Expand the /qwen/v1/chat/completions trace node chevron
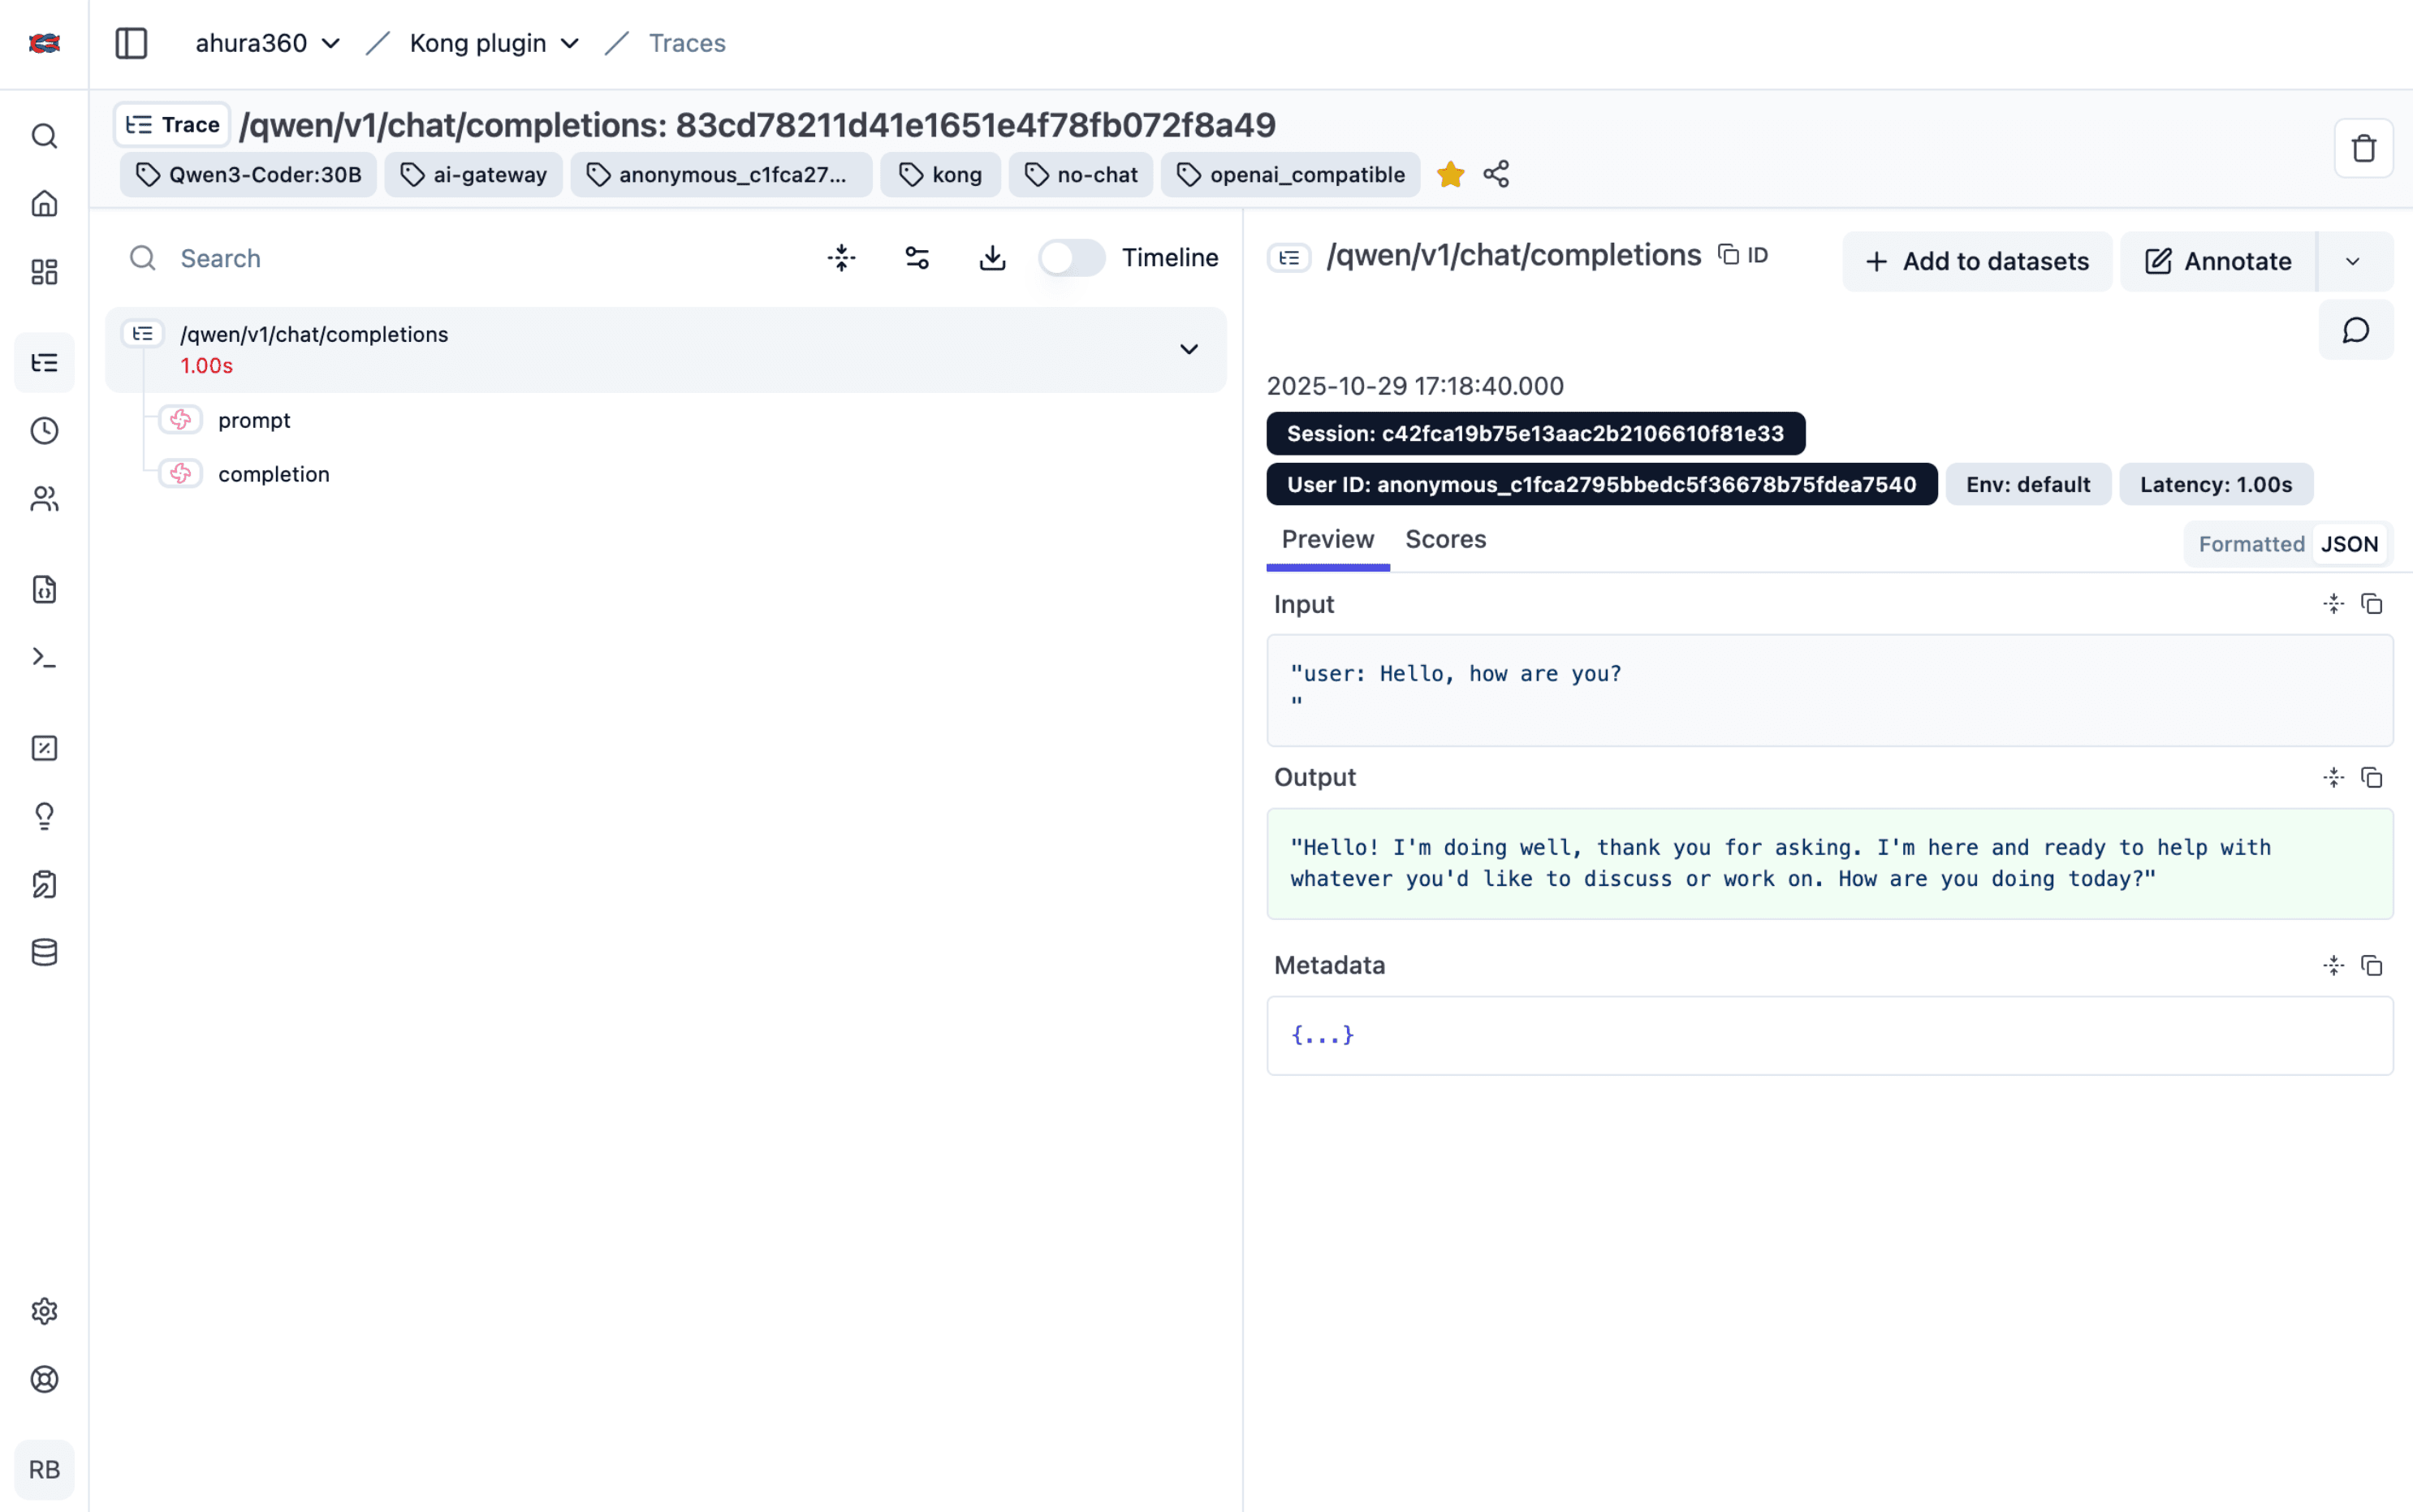 (1189, 349)
